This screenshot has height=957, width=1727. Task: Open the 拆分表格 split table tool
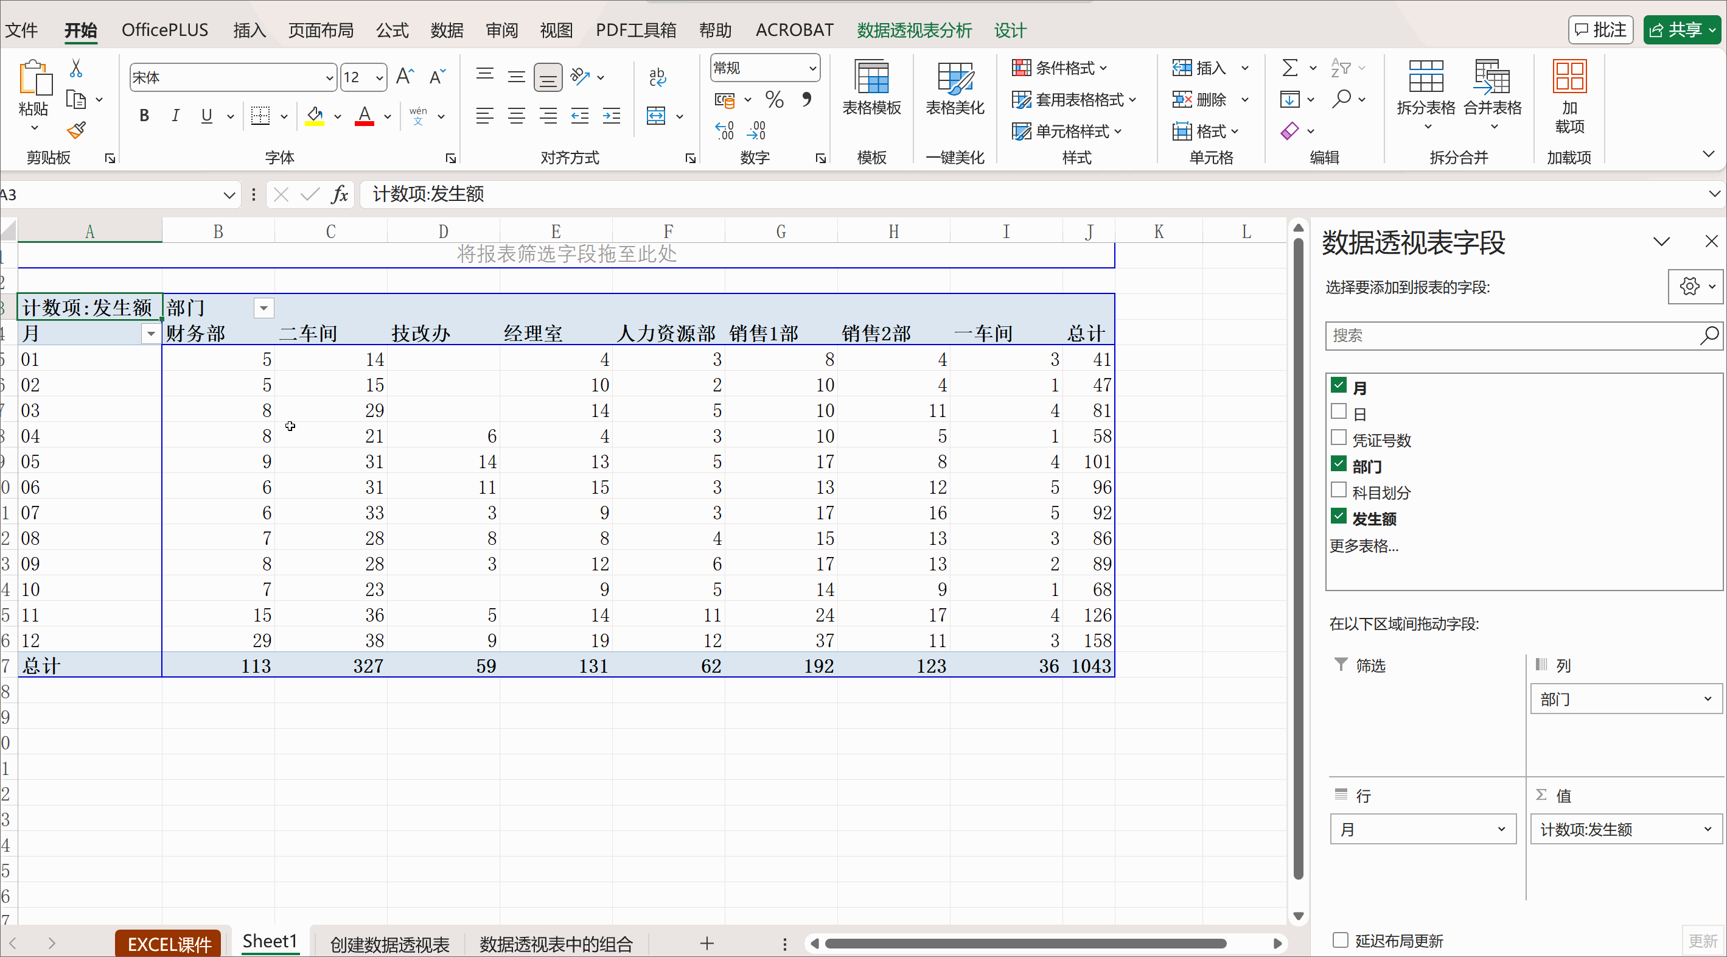click(1425, 88)
